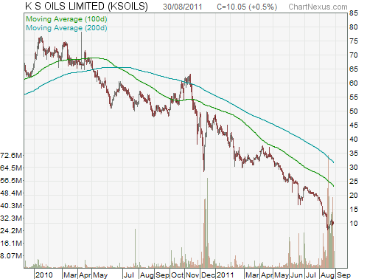This screenshot has height=279, width=367.
Task: Select the 30 price level label
Action: 354,168
